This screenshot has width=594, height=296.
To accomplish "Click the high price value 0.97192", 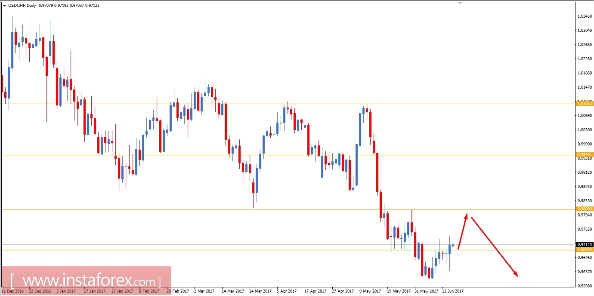I will (62, 6).
